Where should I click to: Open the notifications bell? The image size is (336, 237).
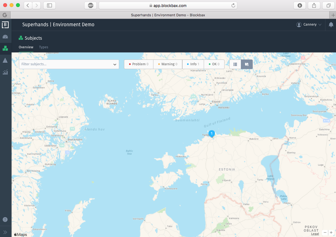pos(331,25)
